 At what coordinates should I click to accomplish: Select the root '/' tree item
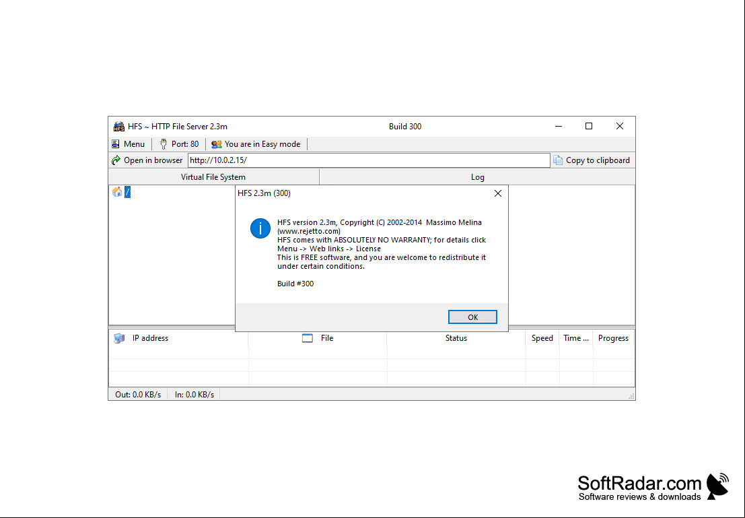pyautogui.click(x=127, y=192)
